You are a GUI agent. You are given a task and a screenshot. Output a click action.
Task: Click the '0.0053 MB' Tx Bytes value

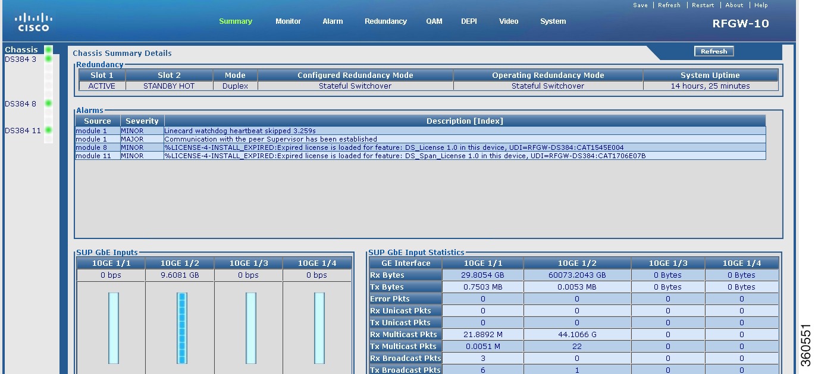(577, 287)
